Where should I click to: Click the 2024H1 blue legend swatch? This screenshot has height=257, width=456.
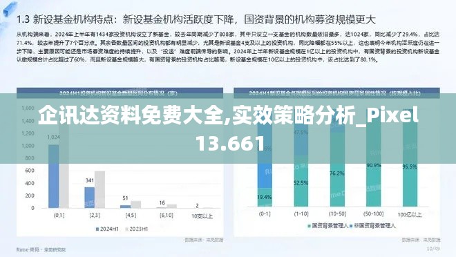(x=97, y=229)
